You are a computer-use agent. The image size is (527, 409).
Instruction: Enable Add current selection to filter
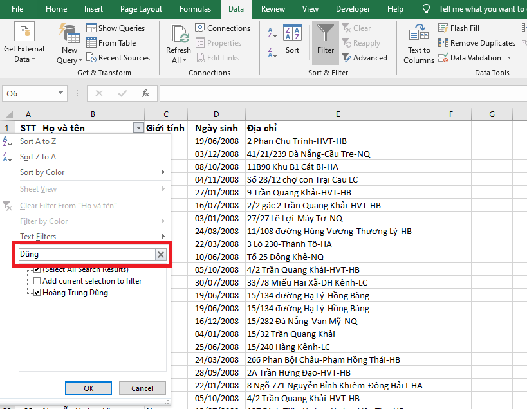click(37, 280)
